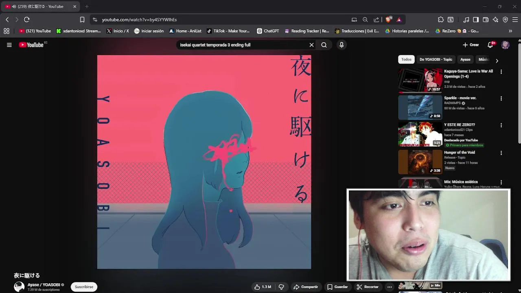
Task: Click the install/cast screen icon in address bar
Action: tap(354, 20)
